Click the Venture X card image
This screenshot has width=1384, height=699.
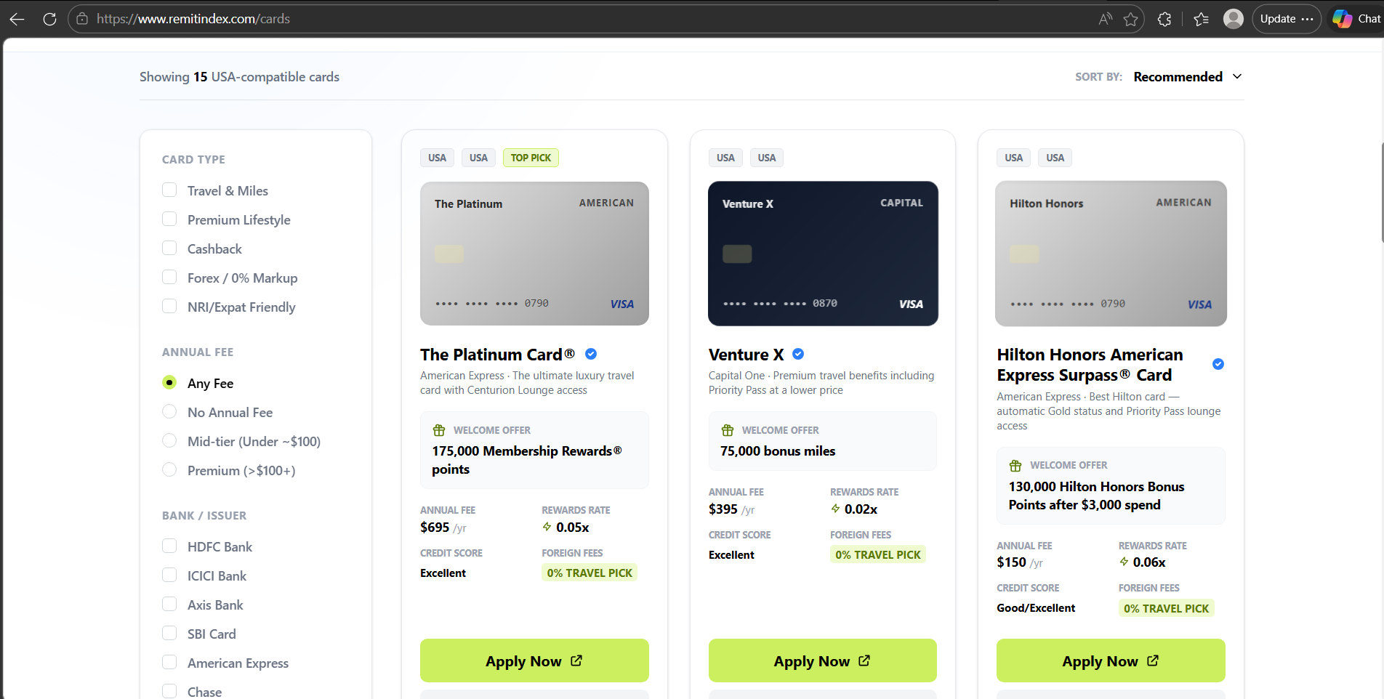pos(823,254)
